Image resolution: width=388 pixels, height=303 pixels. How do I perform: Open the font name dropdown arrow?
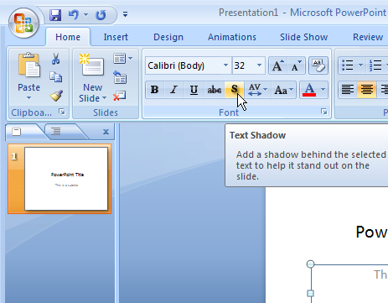click(225, 65)
